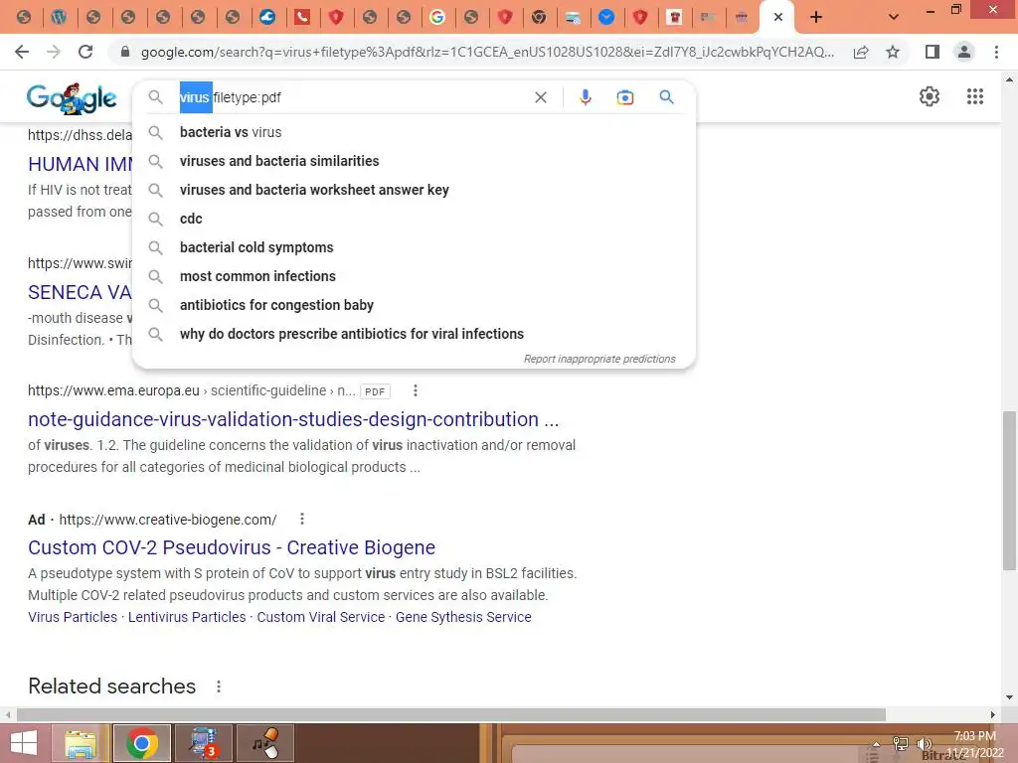Open the network icon in tray
The width and height of the screenshot is (1018, 763).
[901, 744]
